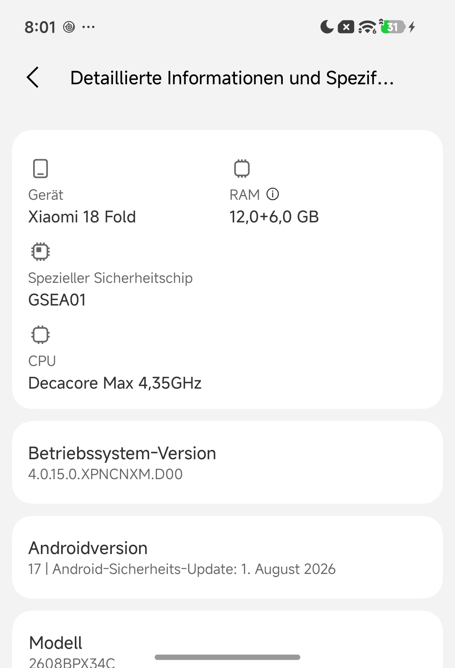Viewport: 455px width, 668px height.
Task: Tap the Xiaomi 18 Fold device name
Action: point(82,217)
